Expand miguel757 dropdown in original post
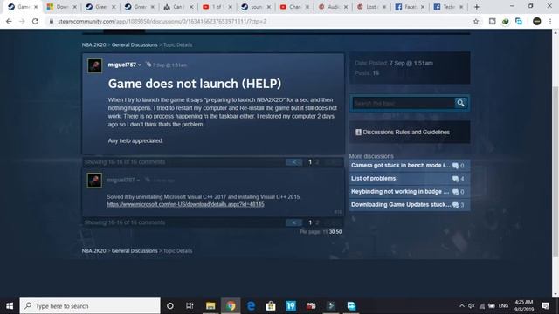Viewport: 559px width, 314px height. 140,65
